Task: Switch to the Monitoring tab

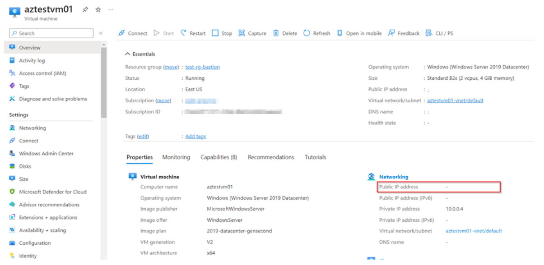Action: [176, 157]
